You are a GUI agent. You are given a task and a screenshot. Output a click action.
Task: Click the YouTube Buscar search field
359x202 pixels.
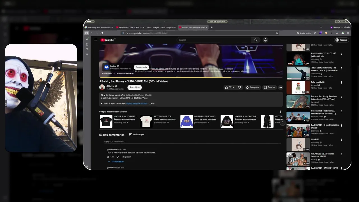coord(214,40)
